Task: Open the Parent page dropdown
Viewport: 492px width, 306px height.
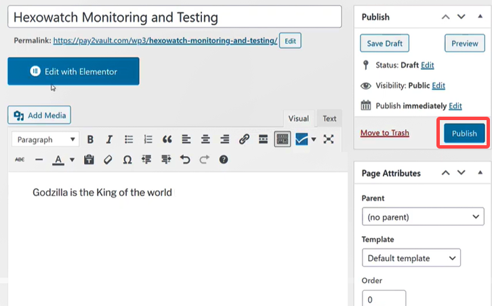Action: [x=423, y=216]
